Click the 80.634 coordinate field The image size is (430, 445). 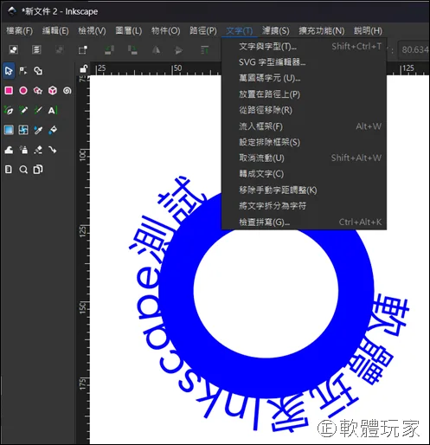[x=414, y=49]
